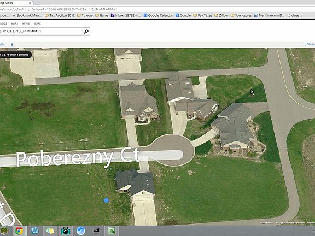Open the video player app in taskbar
The image size is (315, 236).
[96, 231]
